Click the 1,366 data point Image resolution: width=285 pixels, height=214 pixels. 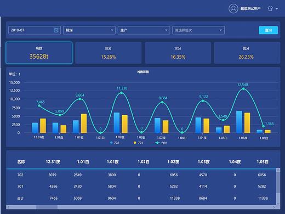click(263, 126)
